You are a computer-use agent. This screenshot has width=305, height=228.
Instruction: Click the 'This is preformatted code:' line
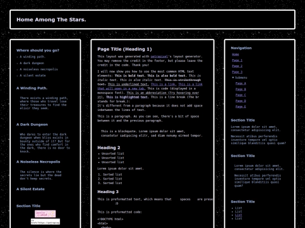120,212
